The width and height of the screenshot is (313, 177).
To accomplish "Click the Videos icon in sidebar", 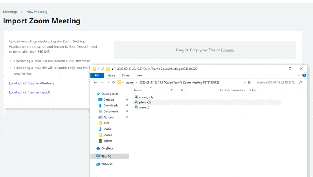I will tap(100, 141).
